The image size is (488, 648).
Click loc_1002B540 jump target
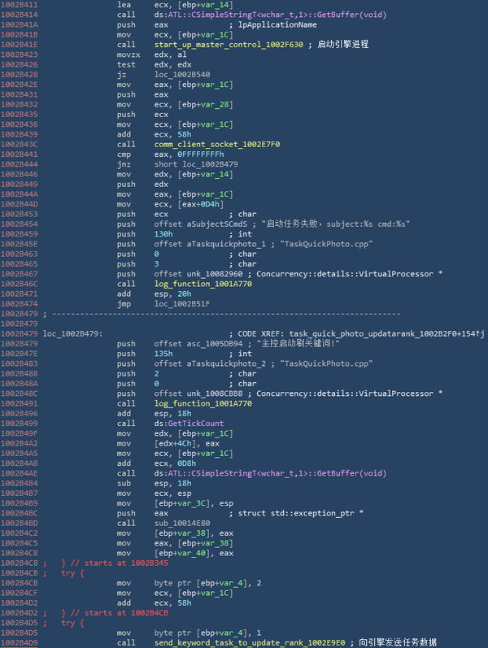tap(182, 74)
